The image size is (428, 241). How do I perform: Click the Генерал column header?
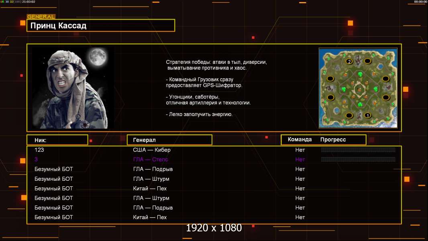tap(169, 140)
